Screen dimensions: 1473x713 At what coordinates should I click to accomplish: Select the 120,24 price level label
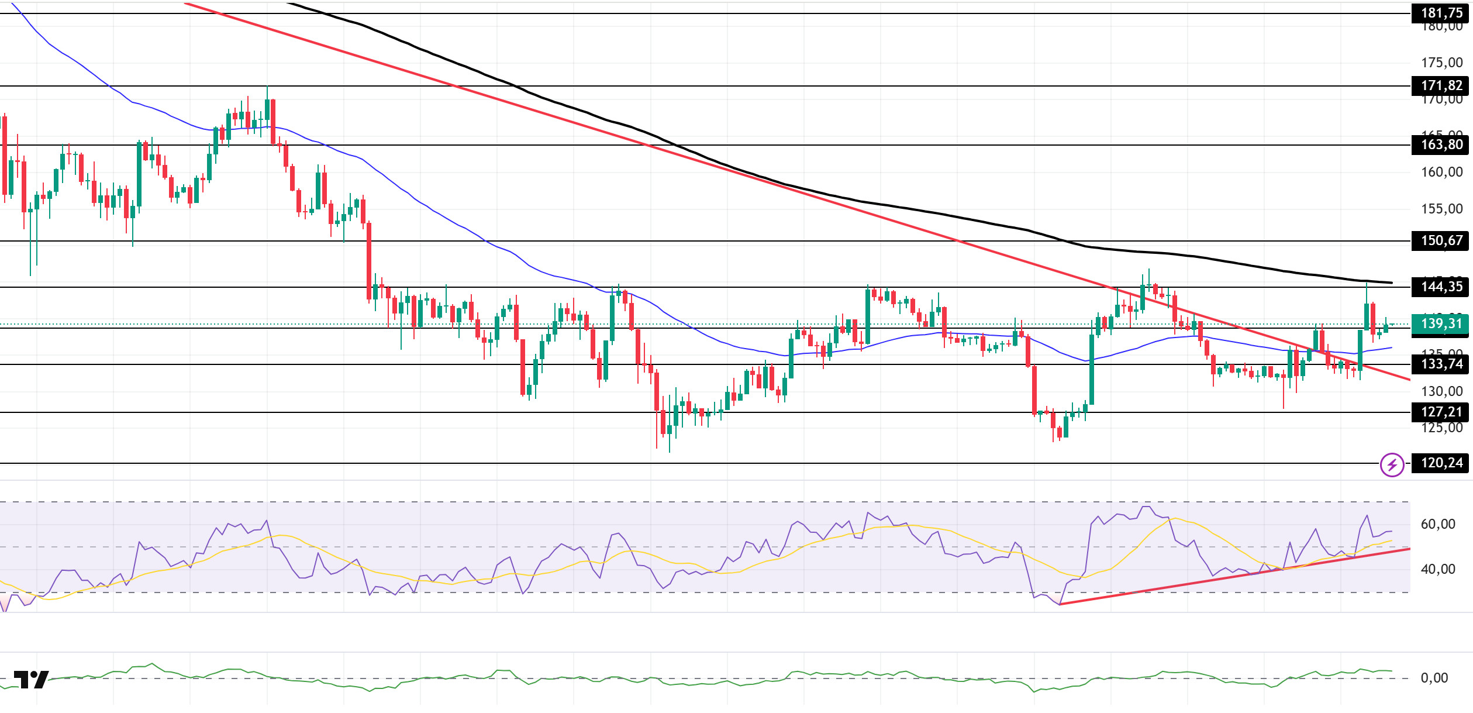[1441, 463]
